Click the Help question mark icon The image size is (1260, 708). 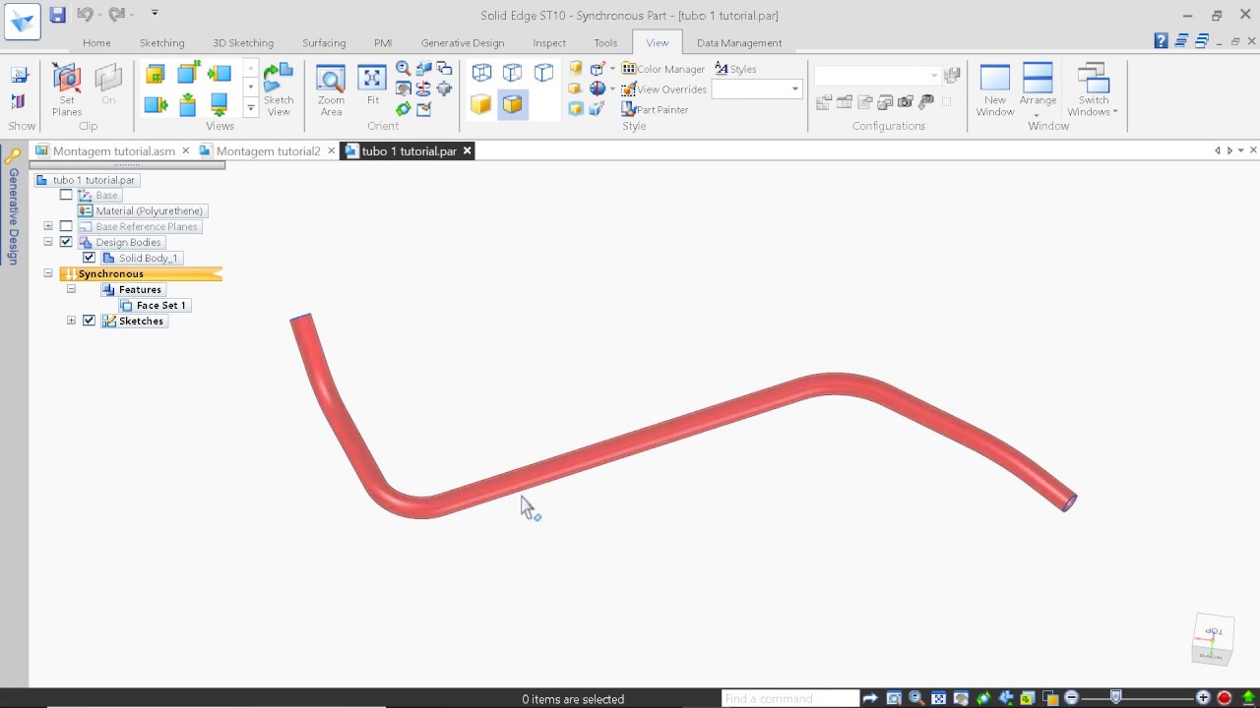pyautogui.click(x=1161, y=41)
